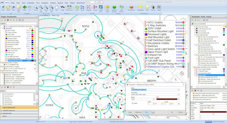The image size is (227, 123).
Task: Click the Send Data arrow icon
Action: [x=107, y=7]
